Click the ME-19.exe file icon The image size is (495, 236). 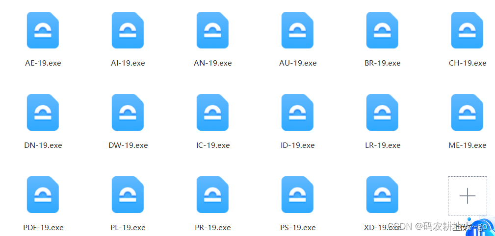pyautogui.click(x=467, y=113)
